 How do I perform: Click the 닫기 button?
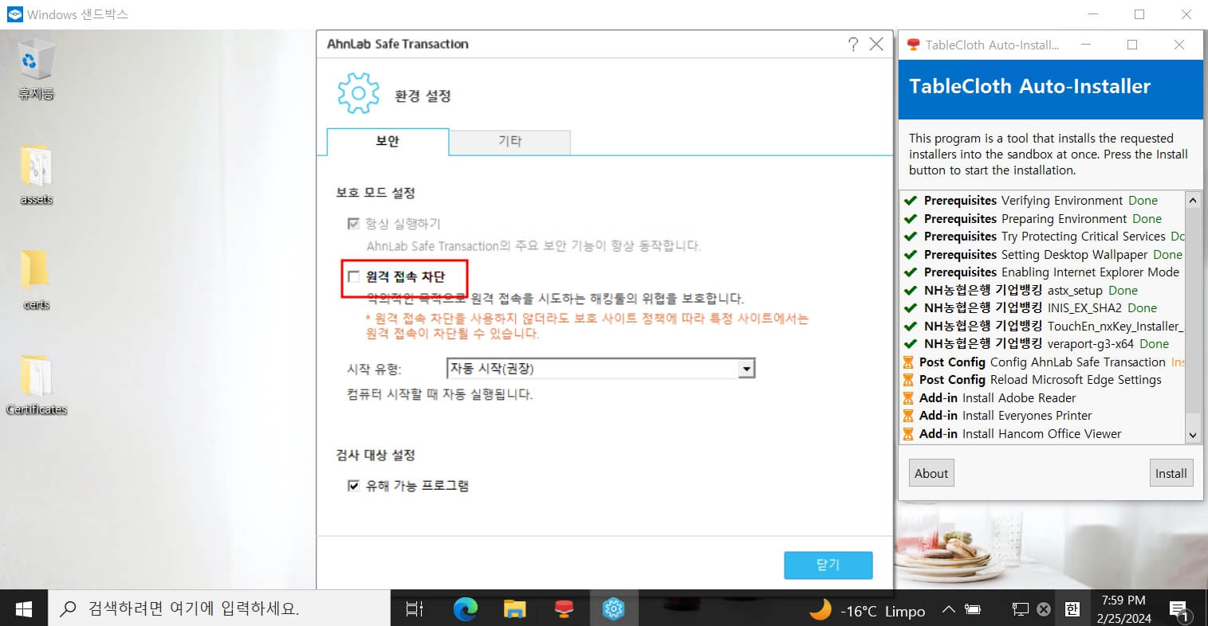click(828, 565)
